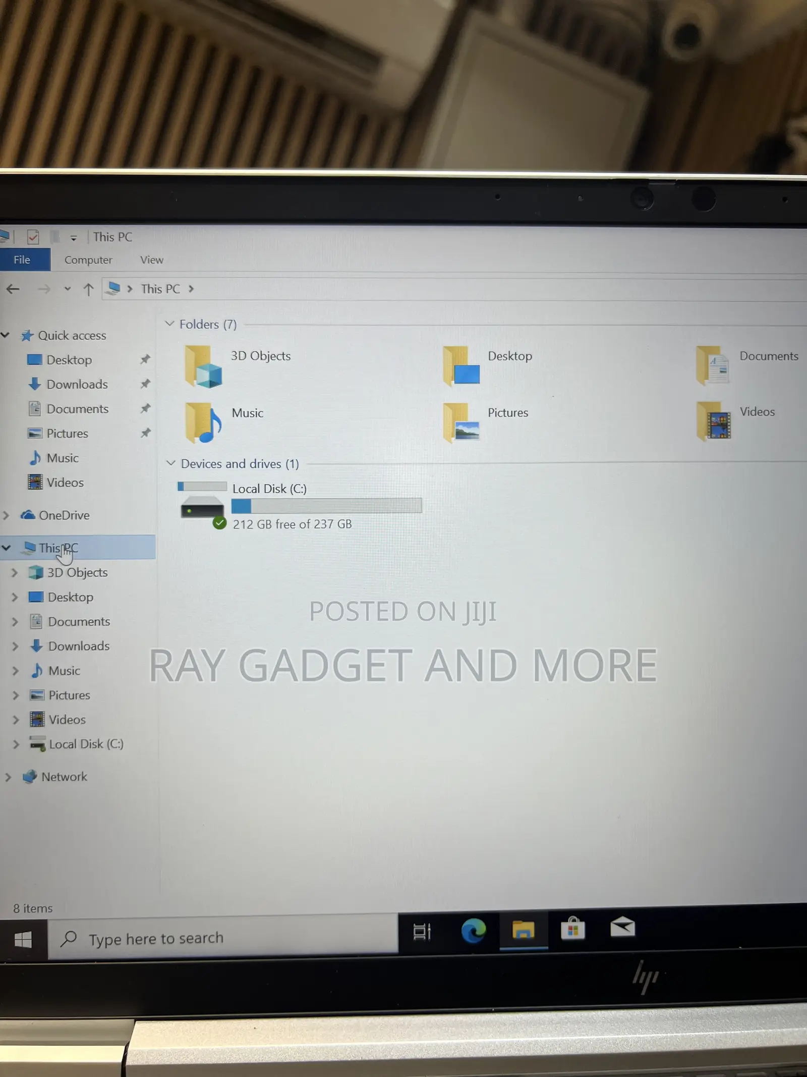Click the Back navigation arrow

coord(13,289)
